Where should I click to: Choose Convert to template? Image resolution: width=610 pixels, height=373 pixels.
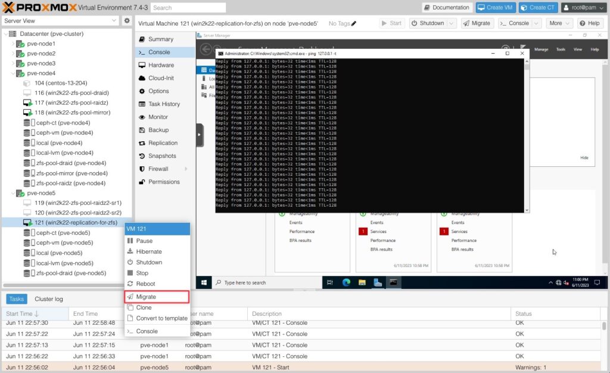click(157, 318)
